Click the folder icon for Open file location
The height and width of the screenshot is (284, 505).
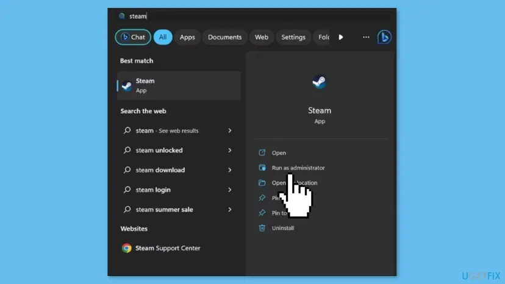(262, 183)
